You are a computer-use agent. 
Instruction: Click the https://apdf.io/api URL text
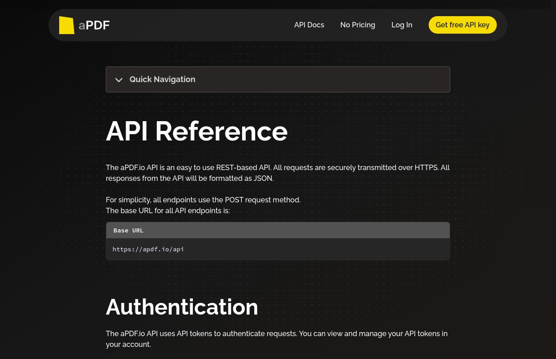point(148,249)
